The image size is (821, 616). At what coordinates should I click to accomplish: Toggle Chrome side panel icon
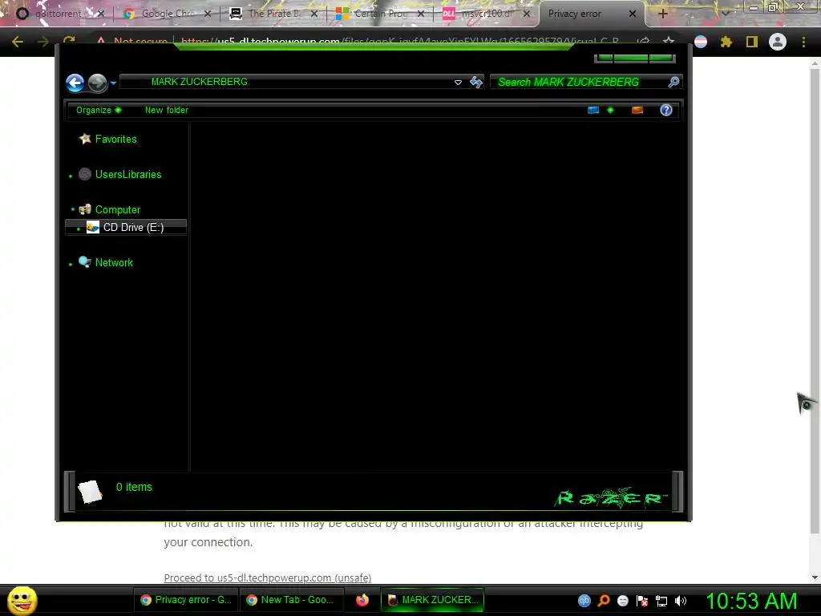(752, 42)
